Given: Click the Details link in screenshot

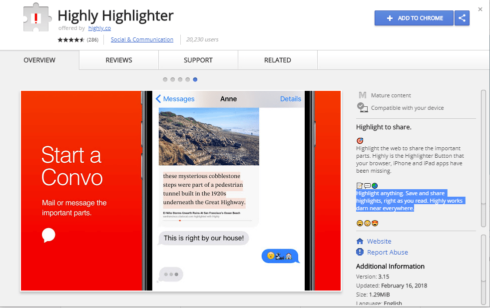Looking at the screenshot, I should click(291, 99).
